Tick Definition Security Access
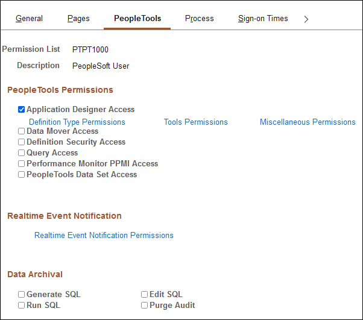The image size is (363, 320). (22, 142)
